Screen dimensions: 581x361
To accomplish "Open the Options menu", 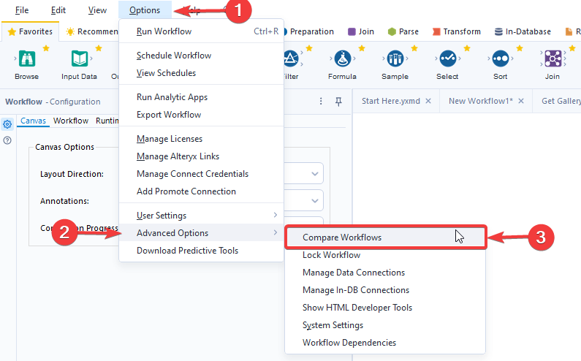I will point(145,10).
